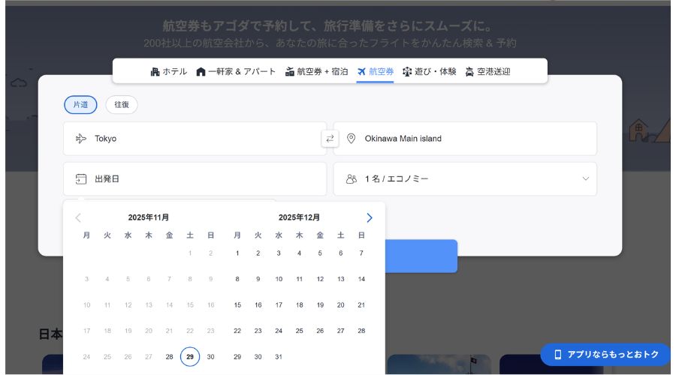Viewport: 676px width, 375px height.
Task: Select December 31 in calendar
Action: [279, 357]
